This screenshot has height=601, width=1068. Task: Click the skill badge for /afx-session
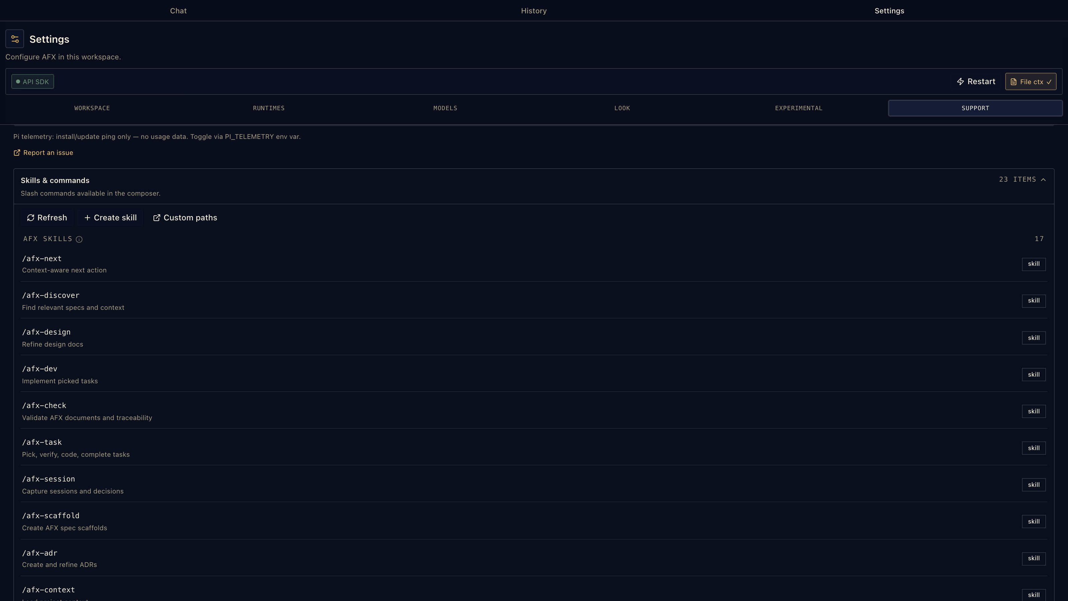1034,485
